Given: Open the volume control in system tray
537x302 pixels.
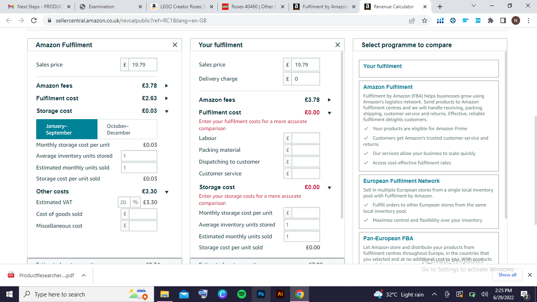Looking at the screenshot, I should pos(484,294).
